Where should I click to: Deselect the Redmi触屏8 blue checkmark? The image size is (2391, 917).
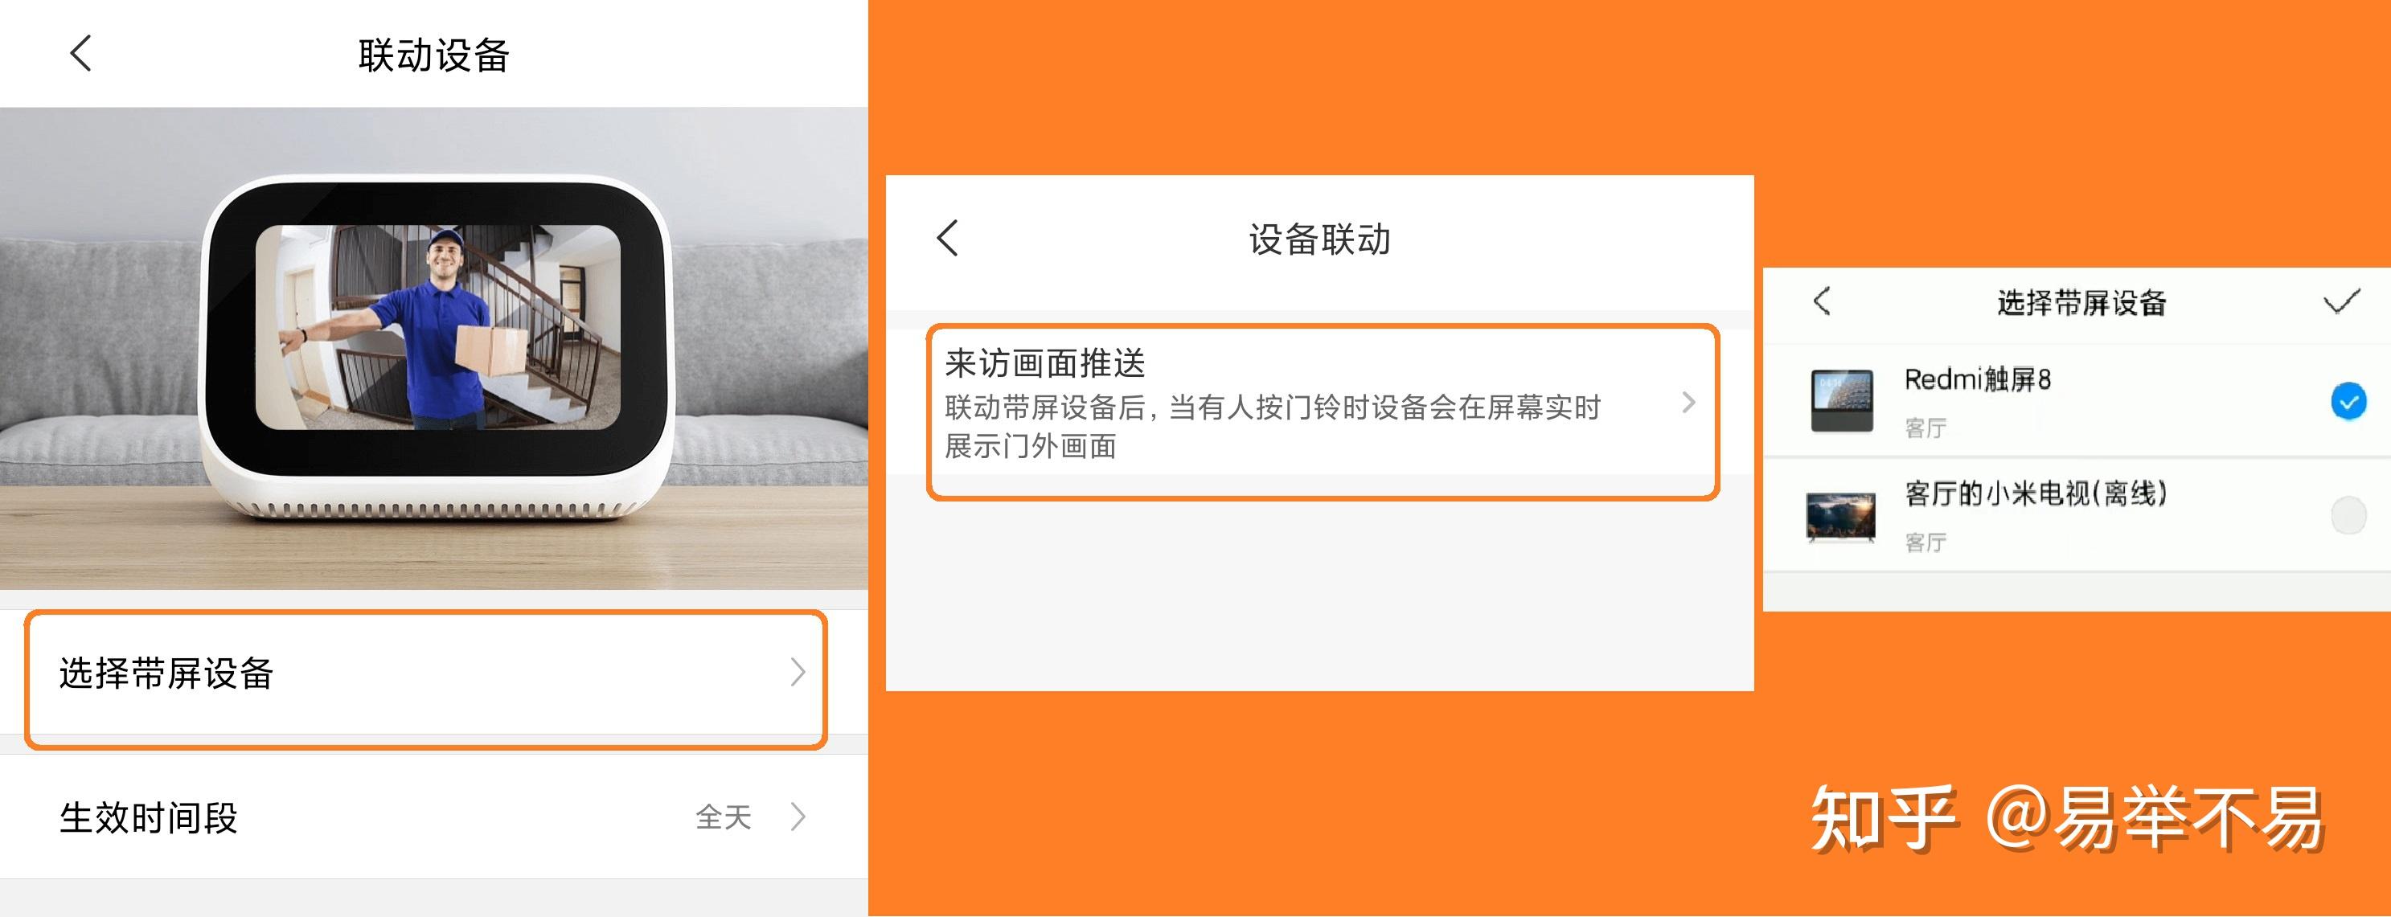pos(2348,401)
